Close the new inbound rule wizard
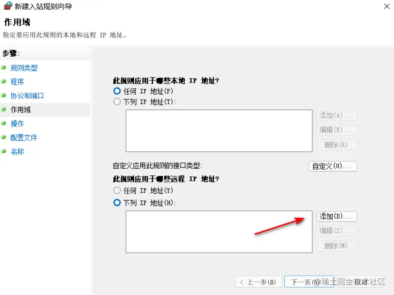This screenshot has height=295, width=394. point(387,6)
